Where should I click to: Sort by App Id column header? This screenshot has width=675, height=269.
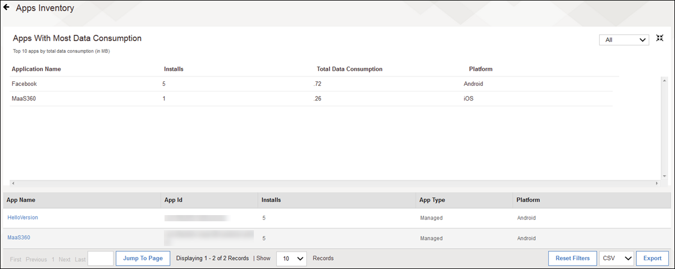point(174,199)
